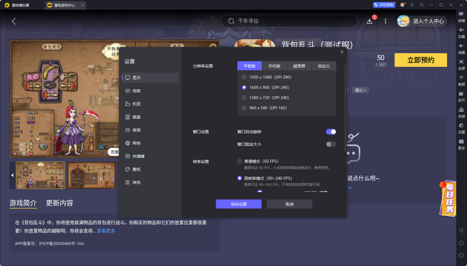
Task: Click the 安装 APK install icon
Action: (461, 109)
